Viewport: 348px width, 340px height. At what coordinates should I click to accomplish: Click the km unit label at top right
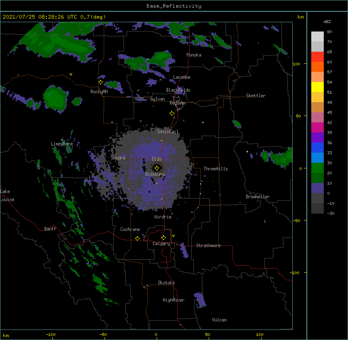300,17
